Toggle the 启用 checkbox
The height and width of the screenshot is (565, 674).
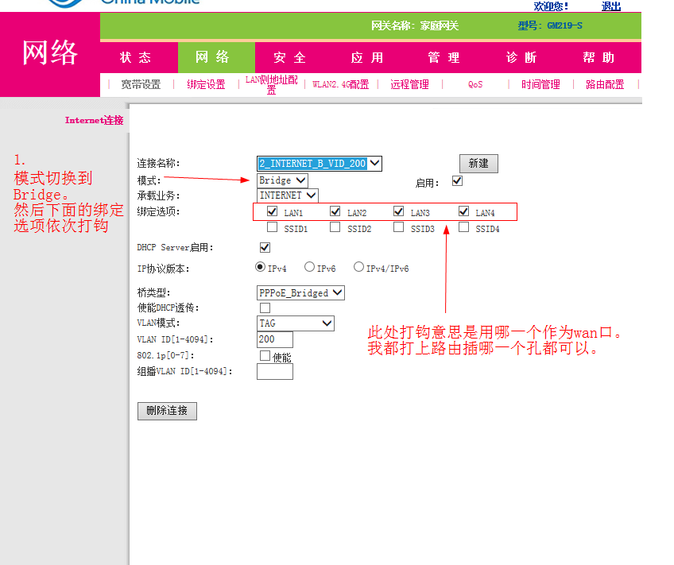[x=457, y=181]
